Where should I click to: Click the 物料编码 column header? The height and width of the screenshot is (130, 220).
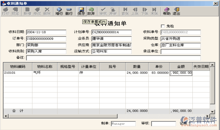pyautogui.click(x=17, y=66)
